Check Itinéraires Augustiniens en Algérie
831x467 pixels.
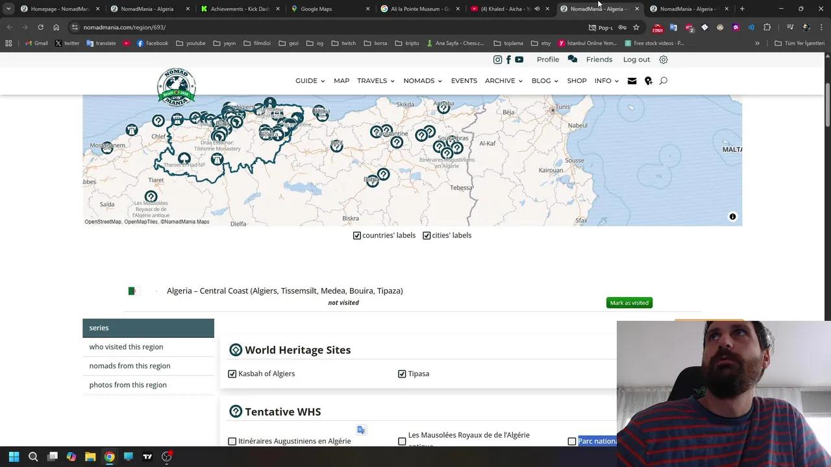(232, 442)
